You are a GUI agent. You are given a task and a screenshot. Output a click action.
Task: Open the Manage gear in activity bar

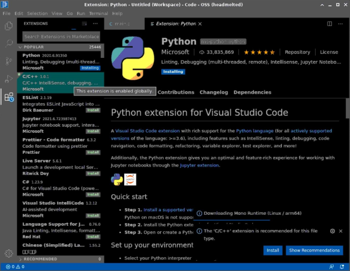(8, 253)
